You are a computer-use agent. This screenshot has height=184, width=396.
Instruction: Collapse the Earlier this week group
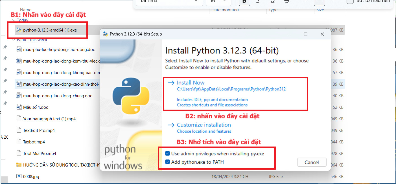coord(13,39)
